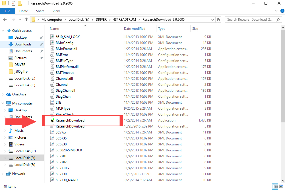
Task: Click properties checkmark icon in title bar
Action: click(13, 3)
